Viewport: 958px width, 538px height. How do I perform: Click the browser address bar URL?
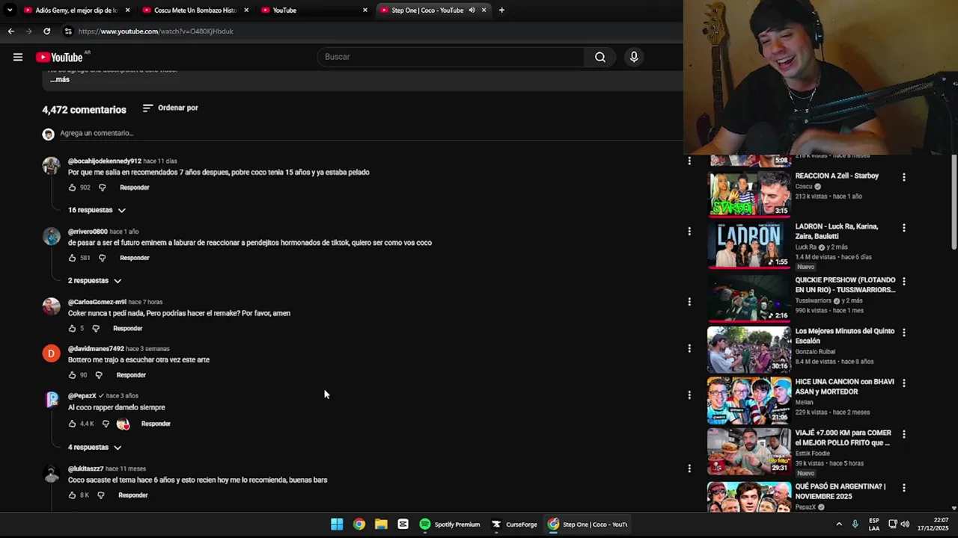point(156,31)
